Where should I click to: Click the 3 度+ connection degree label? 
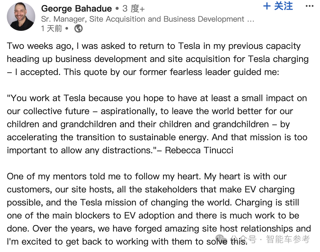tap(133, 9)
